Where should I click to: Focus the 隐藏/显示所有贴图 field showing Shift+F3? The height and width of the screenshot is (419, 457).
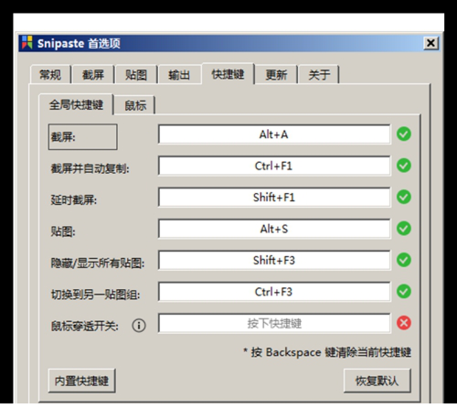tap(274, 260)
